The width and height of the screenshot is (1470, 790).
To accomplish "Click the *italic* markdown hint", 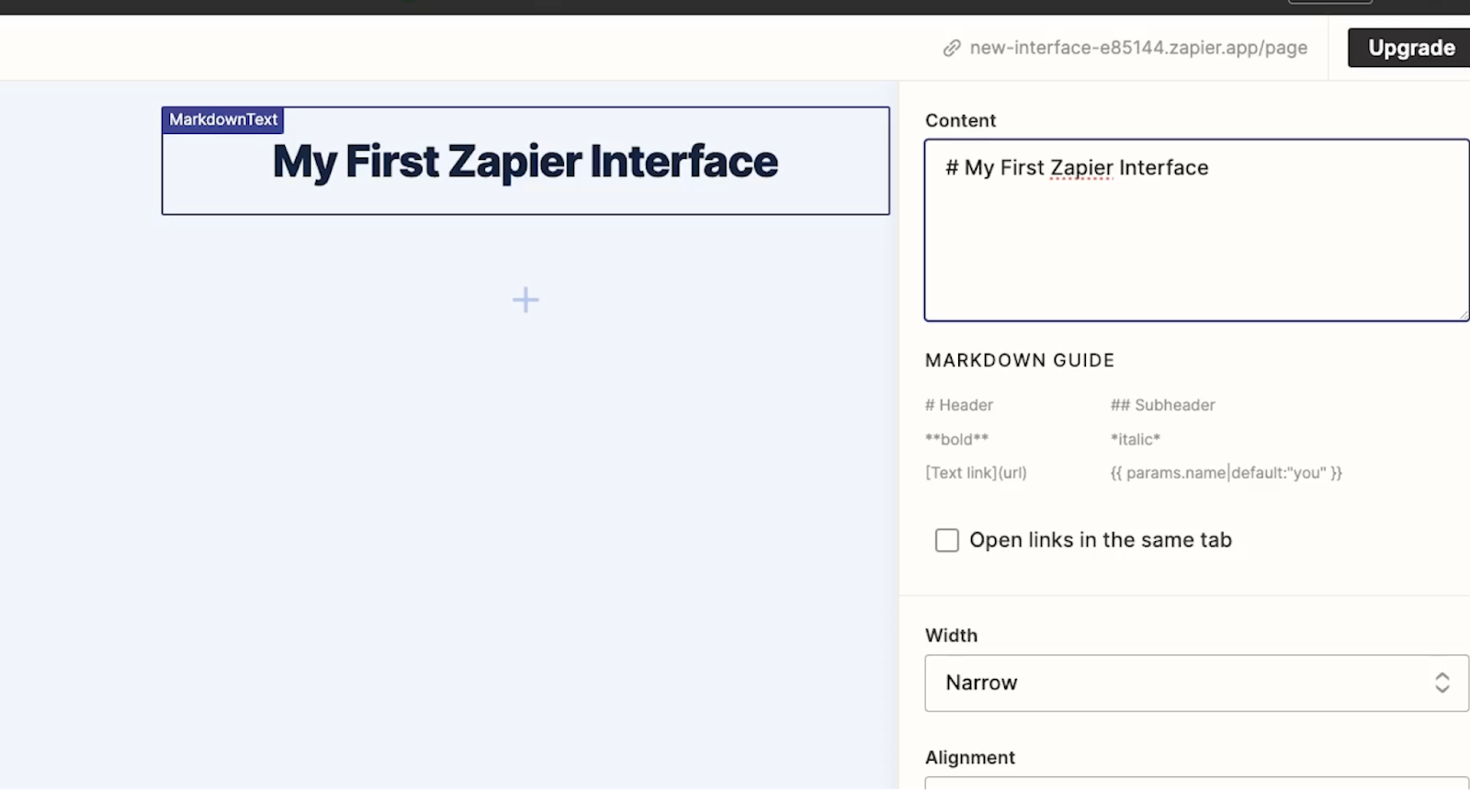I will click(x=1136, y=439).
